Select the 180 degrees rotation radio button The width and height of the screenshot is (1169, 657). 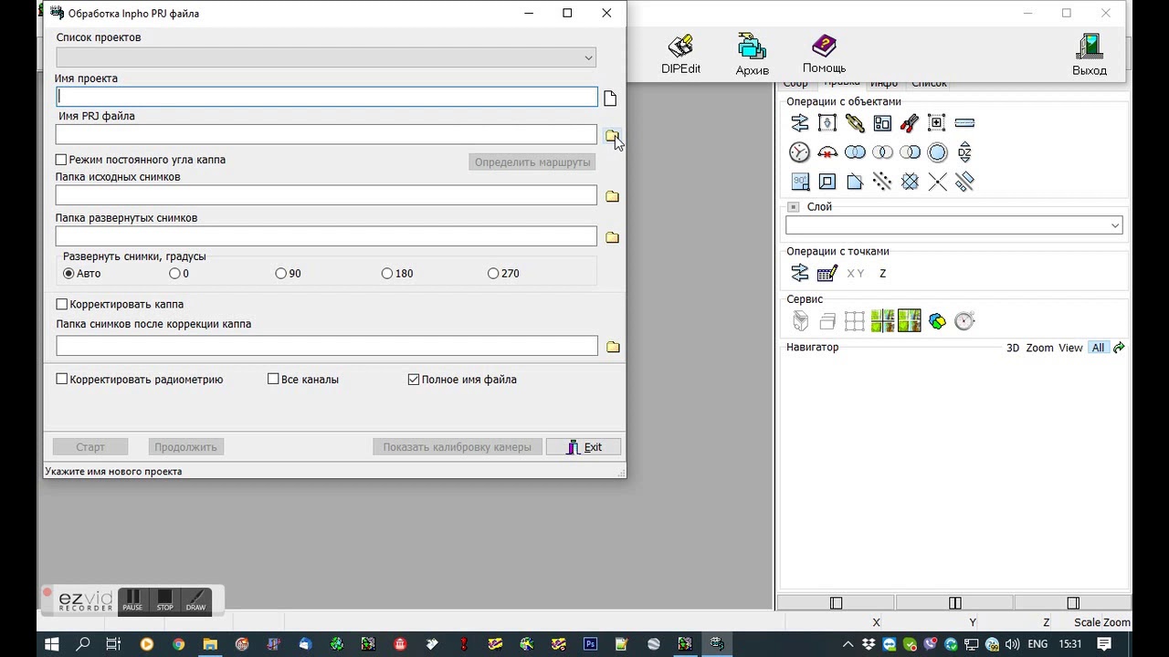pyautogui.click(x=387, y=273)
